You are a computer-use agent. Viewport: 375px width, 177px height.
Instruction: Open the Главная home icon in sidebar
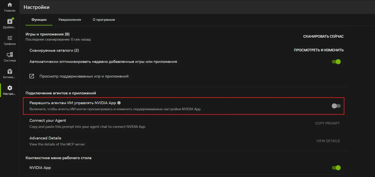[10, 5]
